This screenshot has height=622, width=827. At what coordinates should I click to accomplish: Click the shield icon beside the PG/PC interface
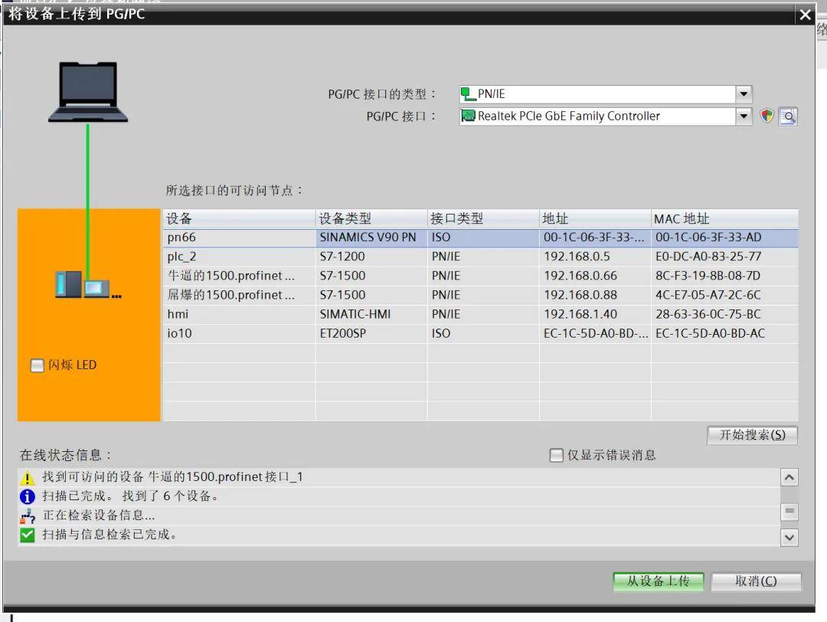[x=767, y=116]
